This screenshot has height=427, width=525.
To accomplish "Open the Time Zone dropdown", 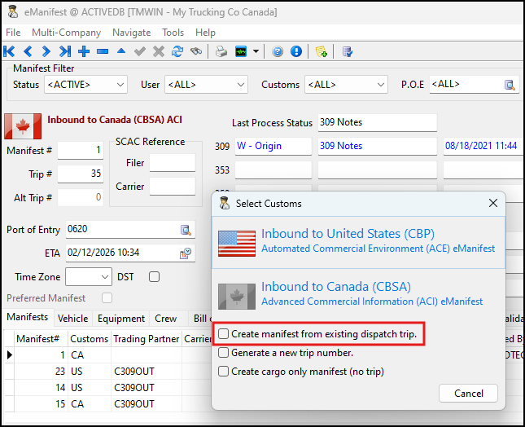I will (89, 277).
